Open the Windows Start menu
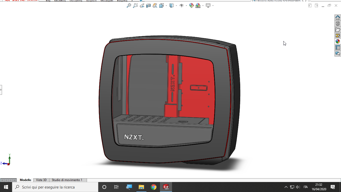Screen dimensions: 341x192 6,187
